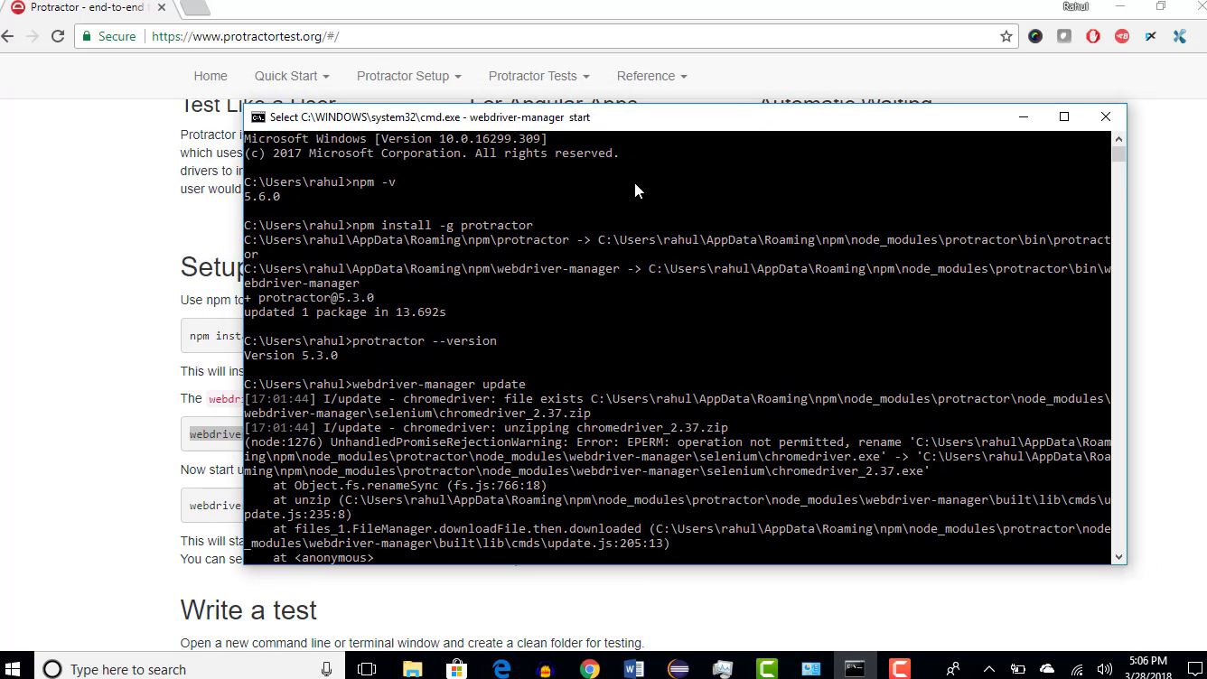Click the clock showing 5:06 PM
1207x679 pixels.
pyautogui.click(x=1148, y=662)
